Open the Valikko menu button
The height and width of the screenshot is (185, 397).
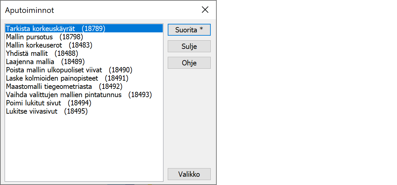[x=189, y=174]
